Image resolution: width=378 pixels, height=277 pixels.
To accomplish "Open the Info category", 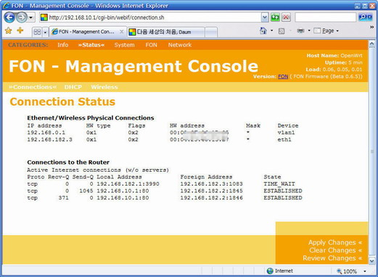I will (63, 45).
